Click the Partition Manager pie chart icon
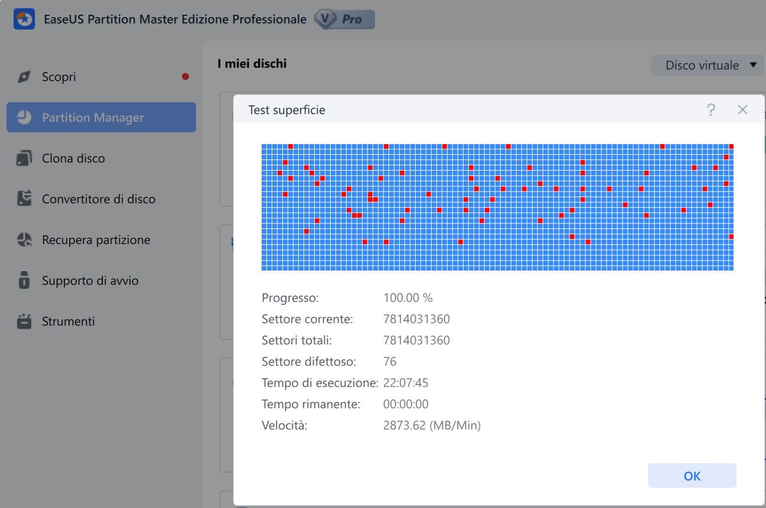The width and height of the screenshot is (766, 508). coord(24,117)
